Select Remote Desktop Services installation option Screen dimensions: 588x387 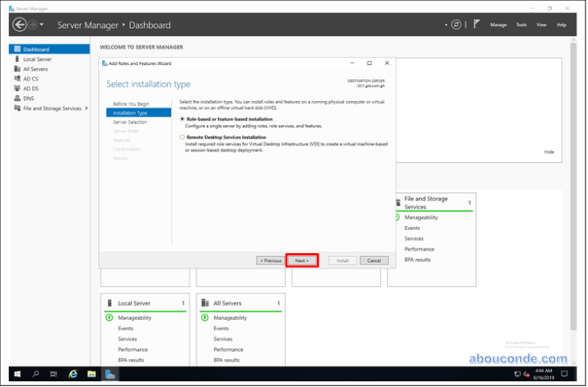coord(182,137)
